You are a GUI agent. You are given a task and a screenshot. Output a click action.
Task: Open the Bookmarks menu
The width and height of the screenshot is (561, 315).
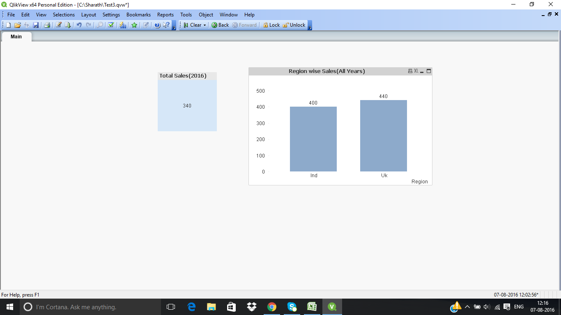(x=138, y=15)
